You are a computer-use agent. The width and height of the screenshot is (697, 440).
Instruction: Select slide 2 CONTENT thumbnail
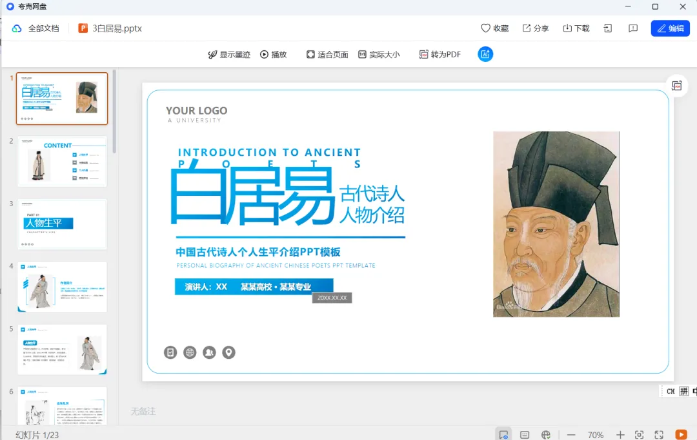62,162
